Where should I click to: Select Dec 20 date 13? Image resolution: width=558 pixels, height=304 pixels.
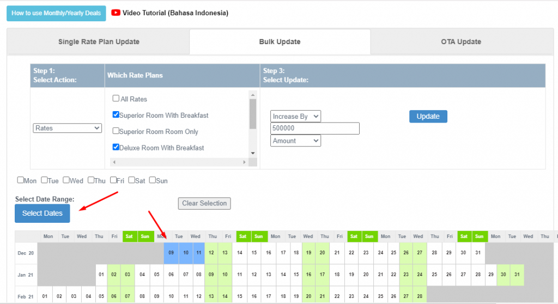(x=225, y=253)
